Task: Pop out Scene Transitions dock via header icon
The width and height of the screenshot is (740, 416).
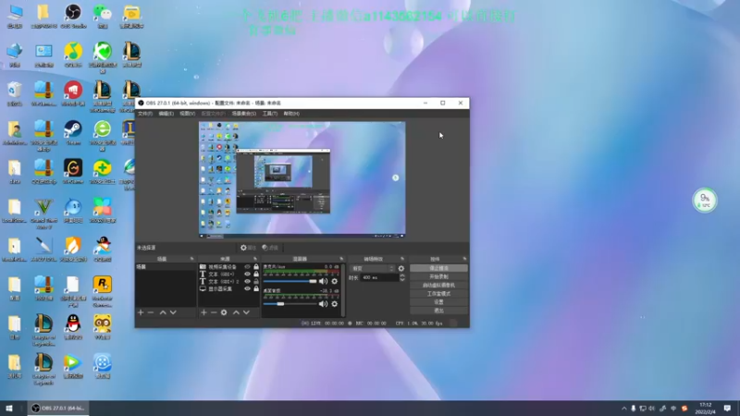Action: tap(402, 259)
